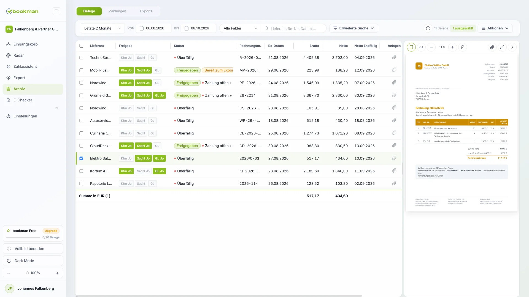Click the refresh icon next to 11 Belege
This screenshot has width=529, height=297.
pos(428,28)
